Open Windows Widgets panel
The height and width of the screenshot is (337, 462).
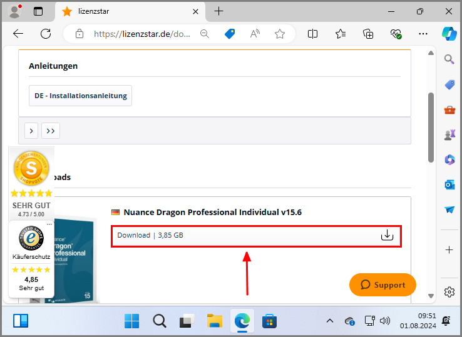coord(21,321)
